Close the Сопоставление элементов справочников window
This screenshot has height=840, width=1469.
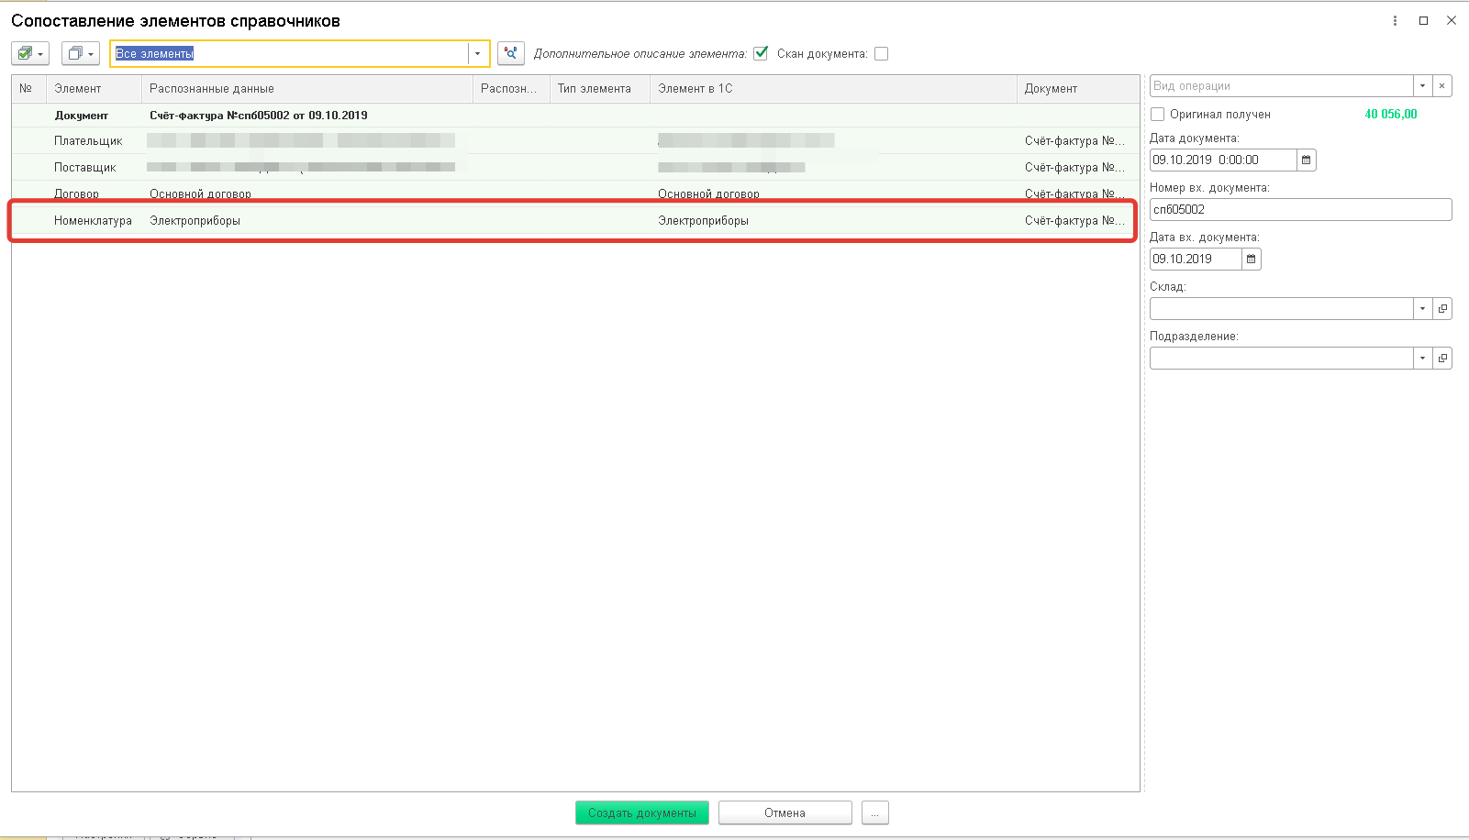tap(1452, 20)
